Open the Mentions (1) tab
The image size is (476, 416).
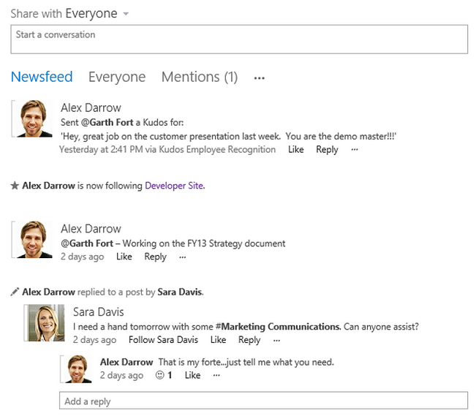pyautogui.click(x=199, y=77)
